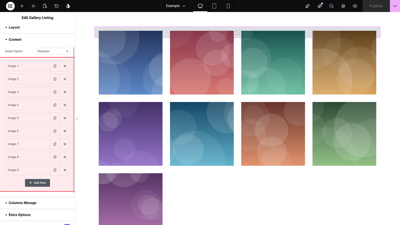Duplicate the Image 2 item
400x225 pixels.
click(x=55, y=79)
